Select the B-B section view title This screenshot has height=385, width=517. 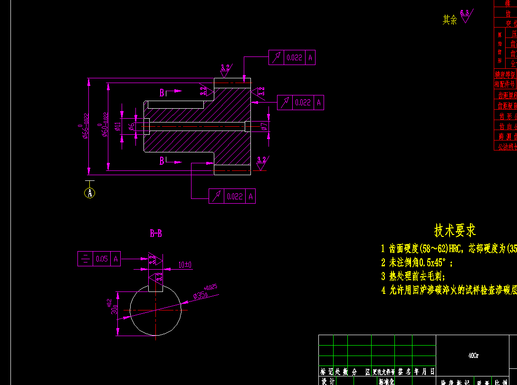[156, 234]
